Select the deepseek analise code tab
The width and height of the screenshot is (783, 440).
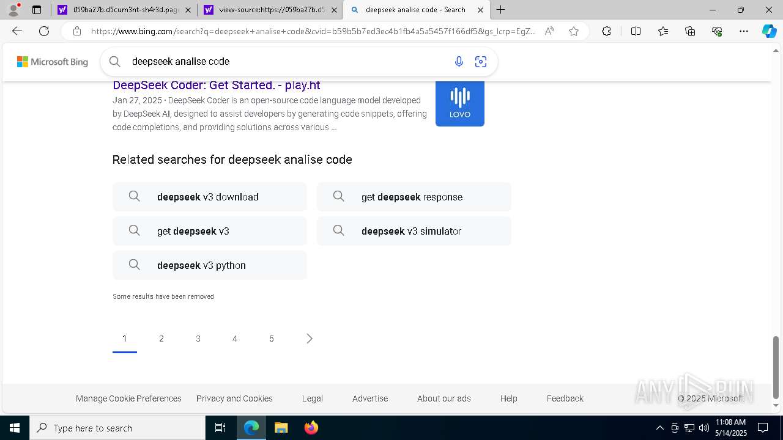point(416,10)
